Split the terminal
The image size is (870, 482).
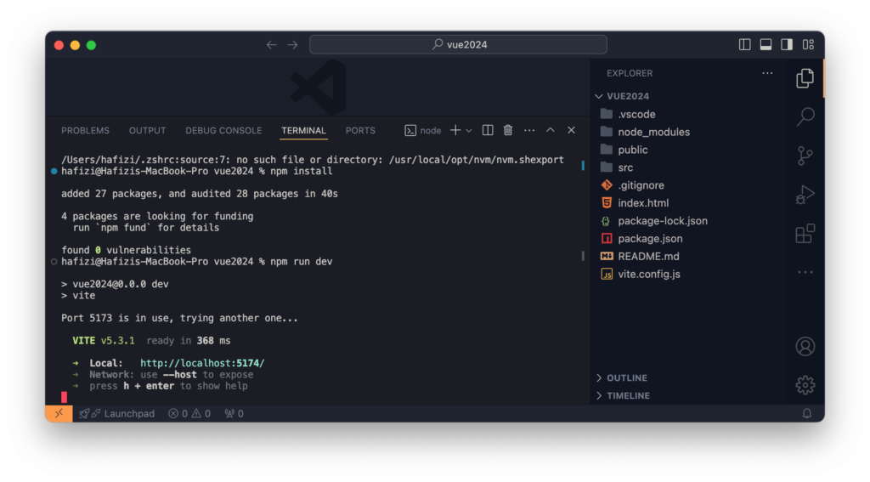click(488, 130)
